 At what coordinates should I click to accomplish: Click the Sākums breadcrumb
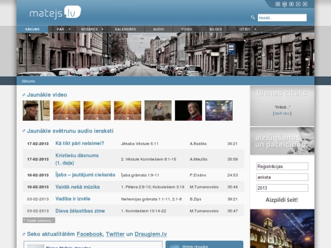[28, 81]
